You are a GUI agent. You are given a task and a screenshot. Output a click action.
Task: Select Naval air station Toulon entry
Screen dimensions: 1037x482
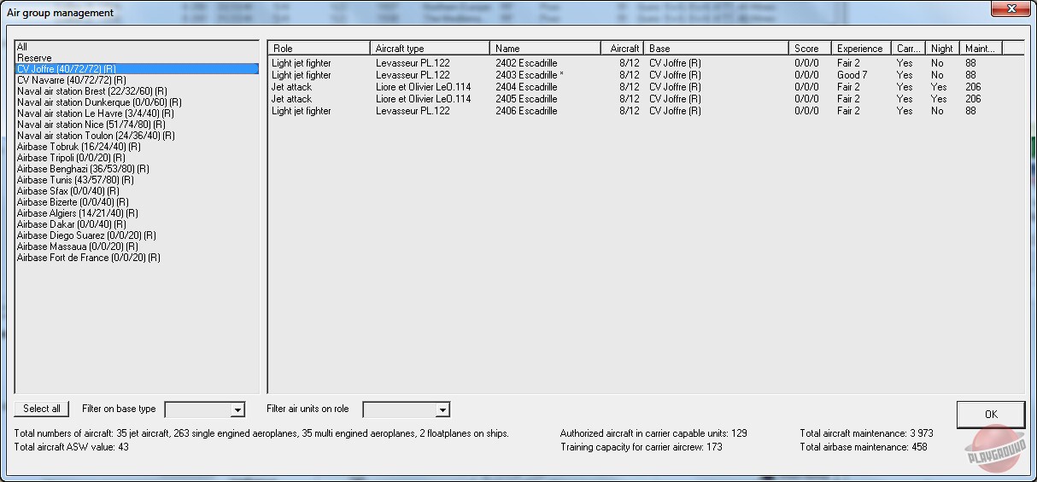96,136
